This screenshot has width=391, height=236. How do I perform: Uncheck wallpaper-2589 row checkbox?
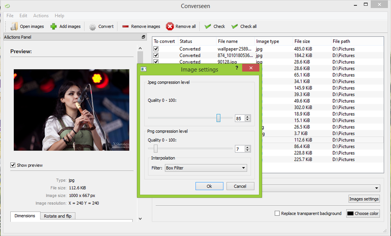[156, 49]
